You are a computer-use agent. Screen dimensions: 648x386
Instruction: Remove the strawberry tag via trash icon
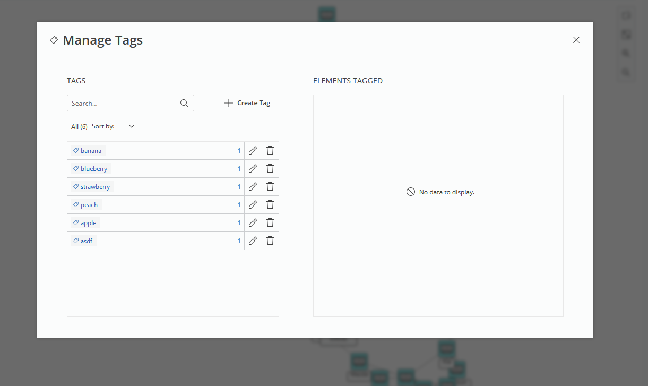270,187
